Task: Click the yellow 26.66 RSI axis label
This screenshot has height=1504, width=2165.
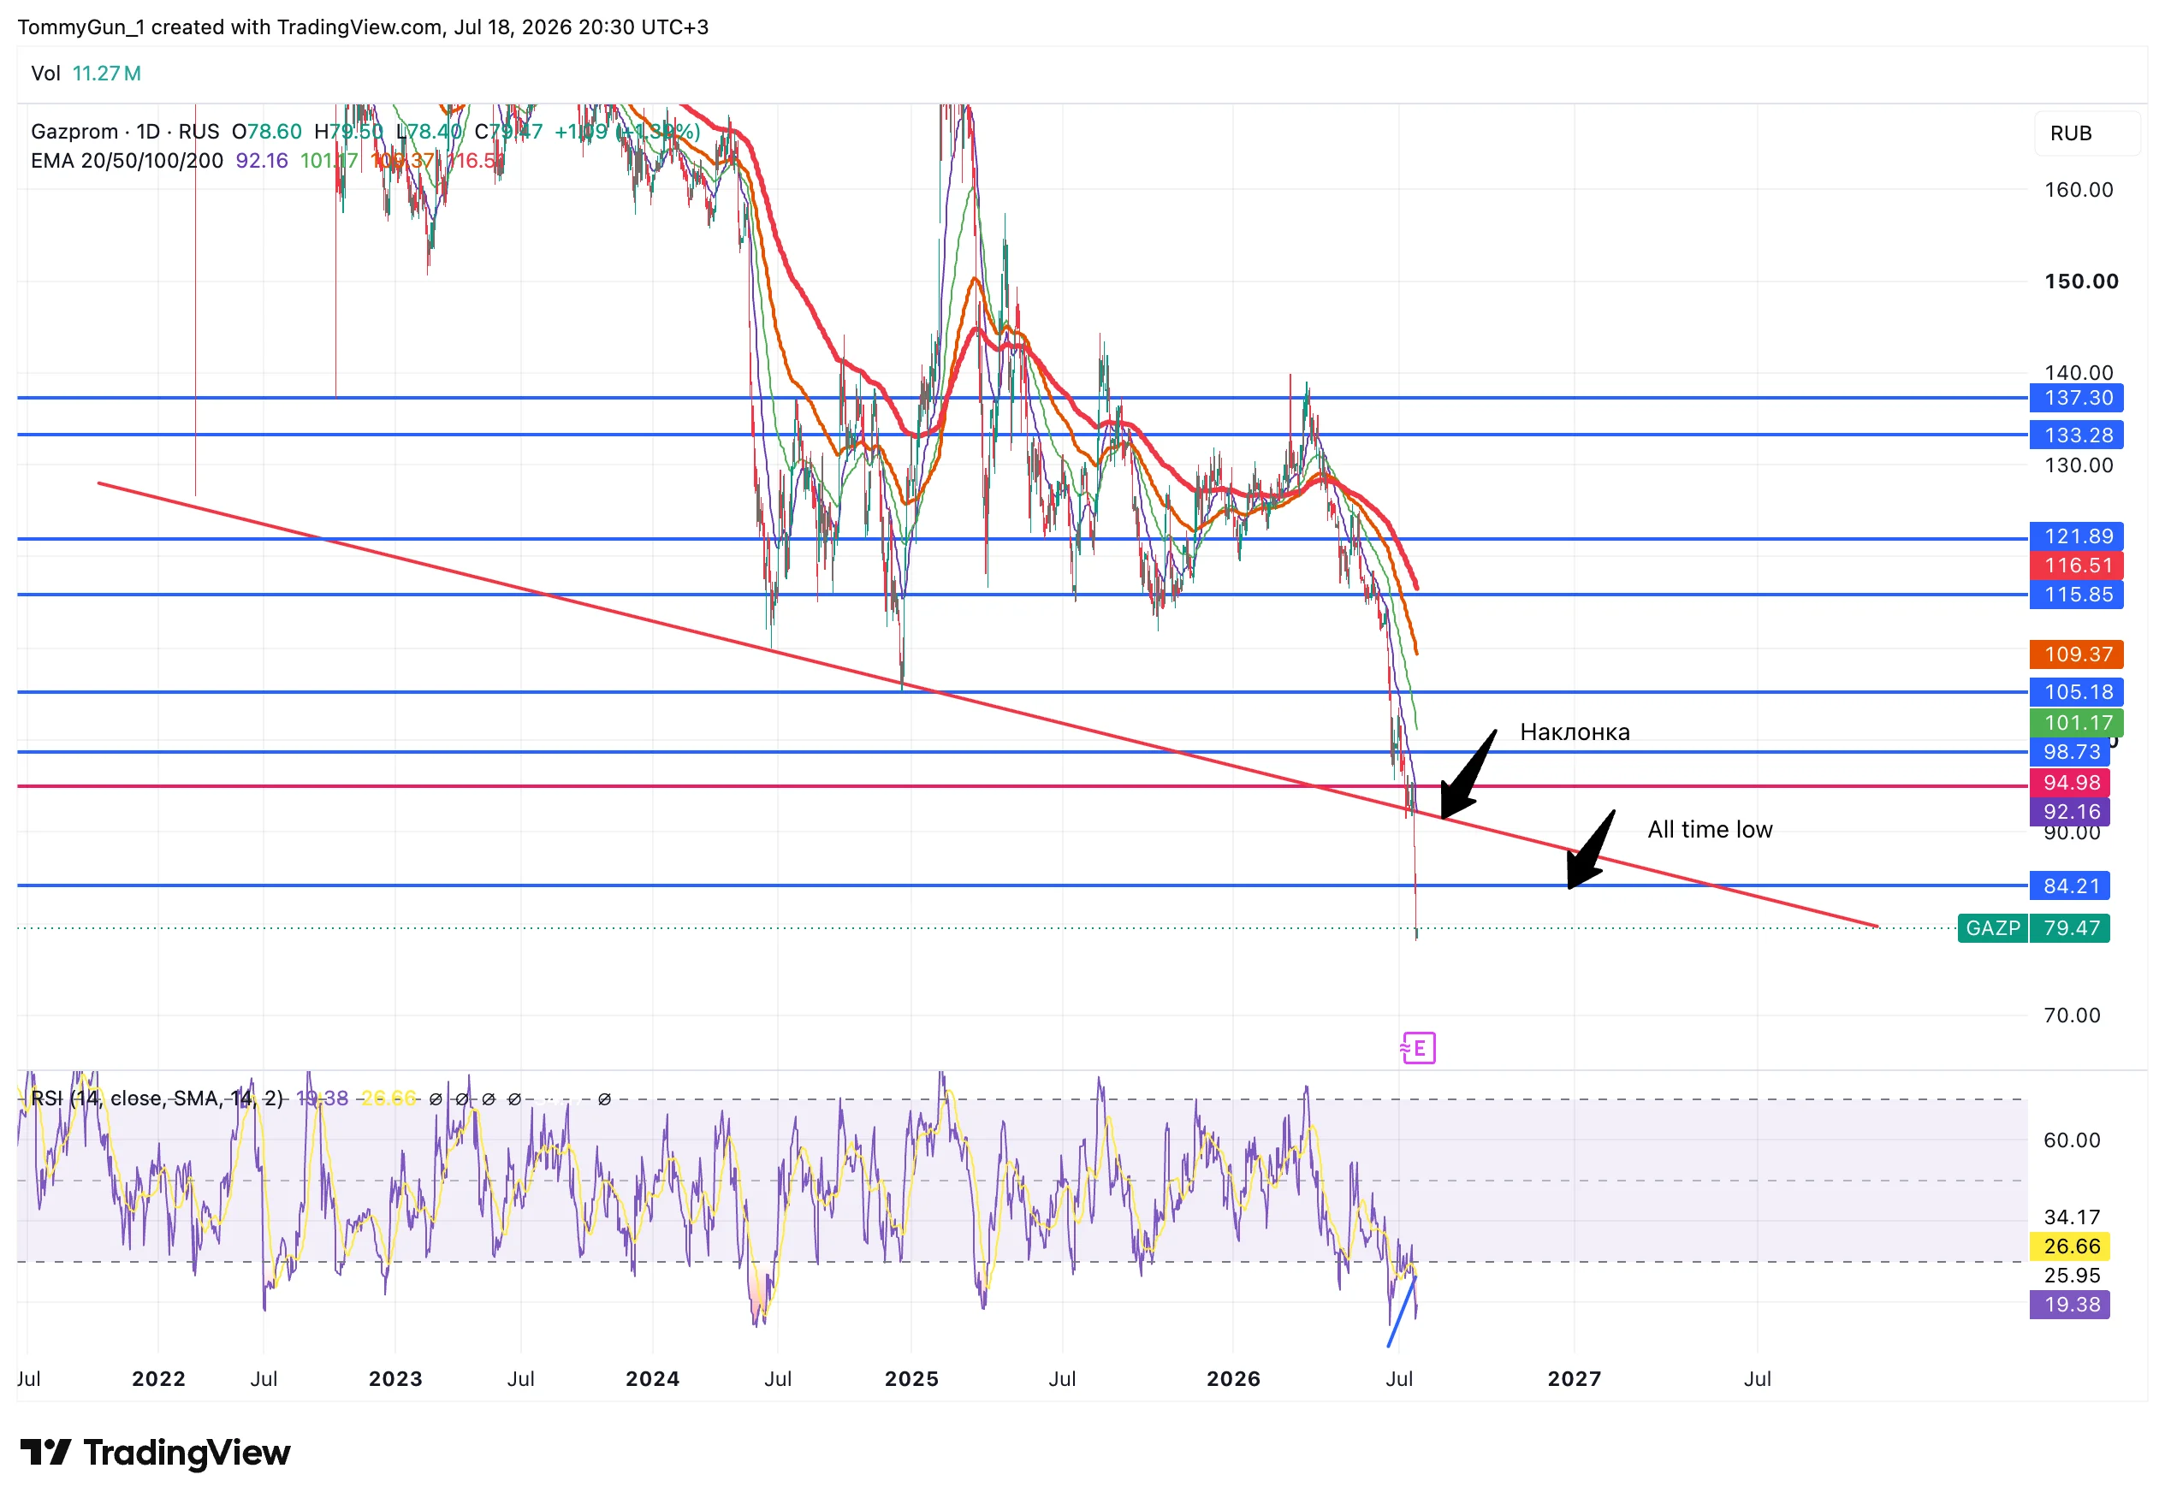Action: (x=2069, y=1246)
